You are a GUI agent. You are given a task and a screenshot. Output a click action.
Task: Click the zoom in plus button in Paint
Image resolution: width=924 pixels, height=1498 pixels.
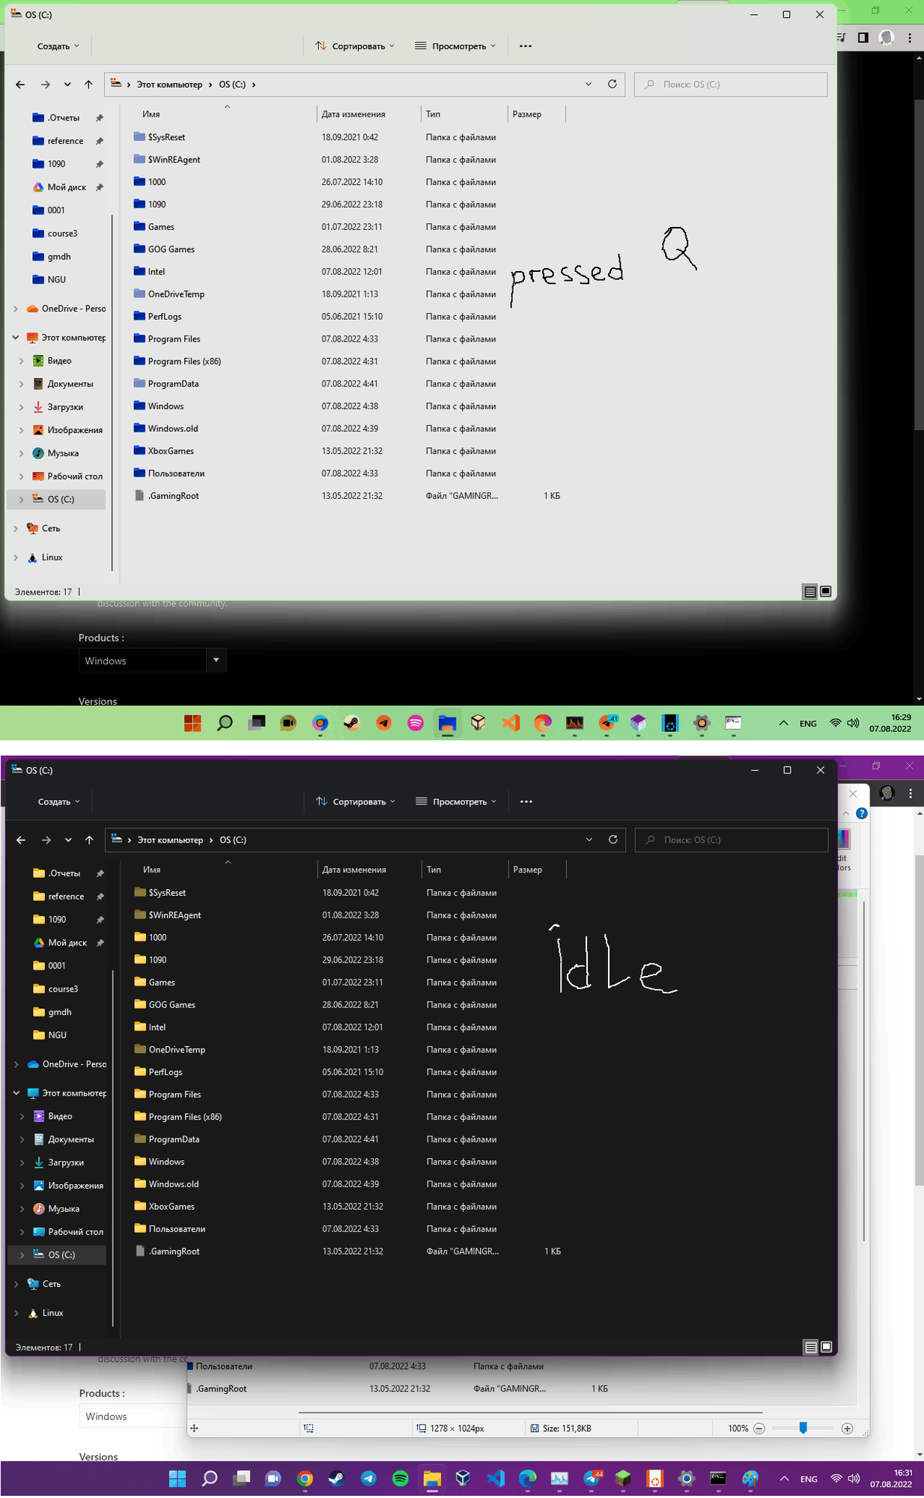click(847, 1428)
